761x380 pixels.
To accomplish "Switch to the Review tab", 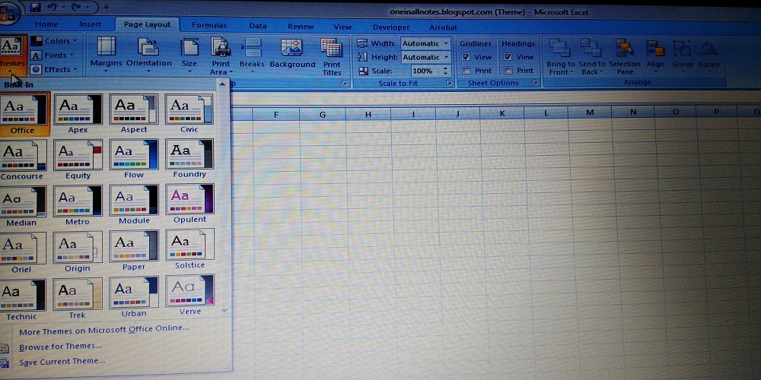I will pos(301,26).
